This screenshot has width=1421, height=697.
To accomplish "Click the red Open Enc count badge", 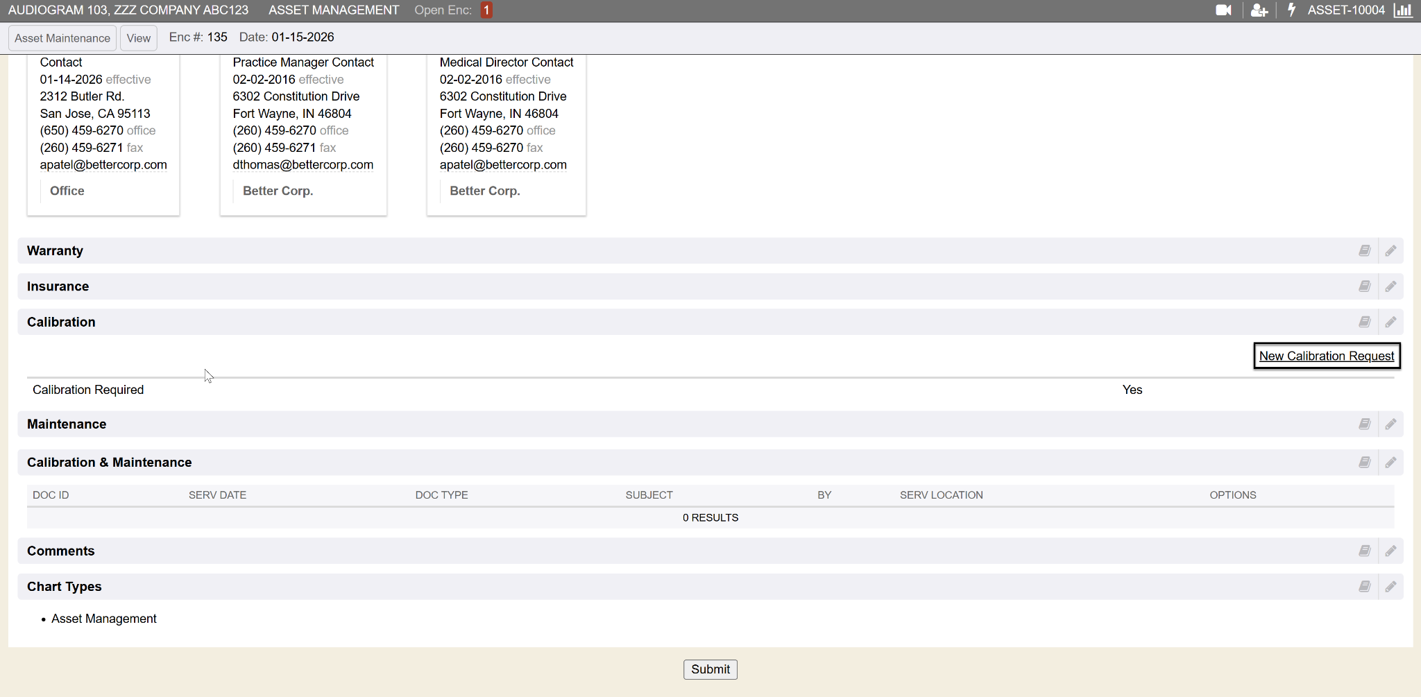I will click(x=486, y=10).
